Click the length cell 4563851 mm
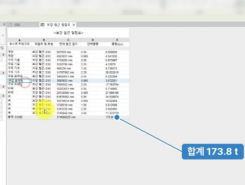The image size is (245, 185). (x=68, y=56)
